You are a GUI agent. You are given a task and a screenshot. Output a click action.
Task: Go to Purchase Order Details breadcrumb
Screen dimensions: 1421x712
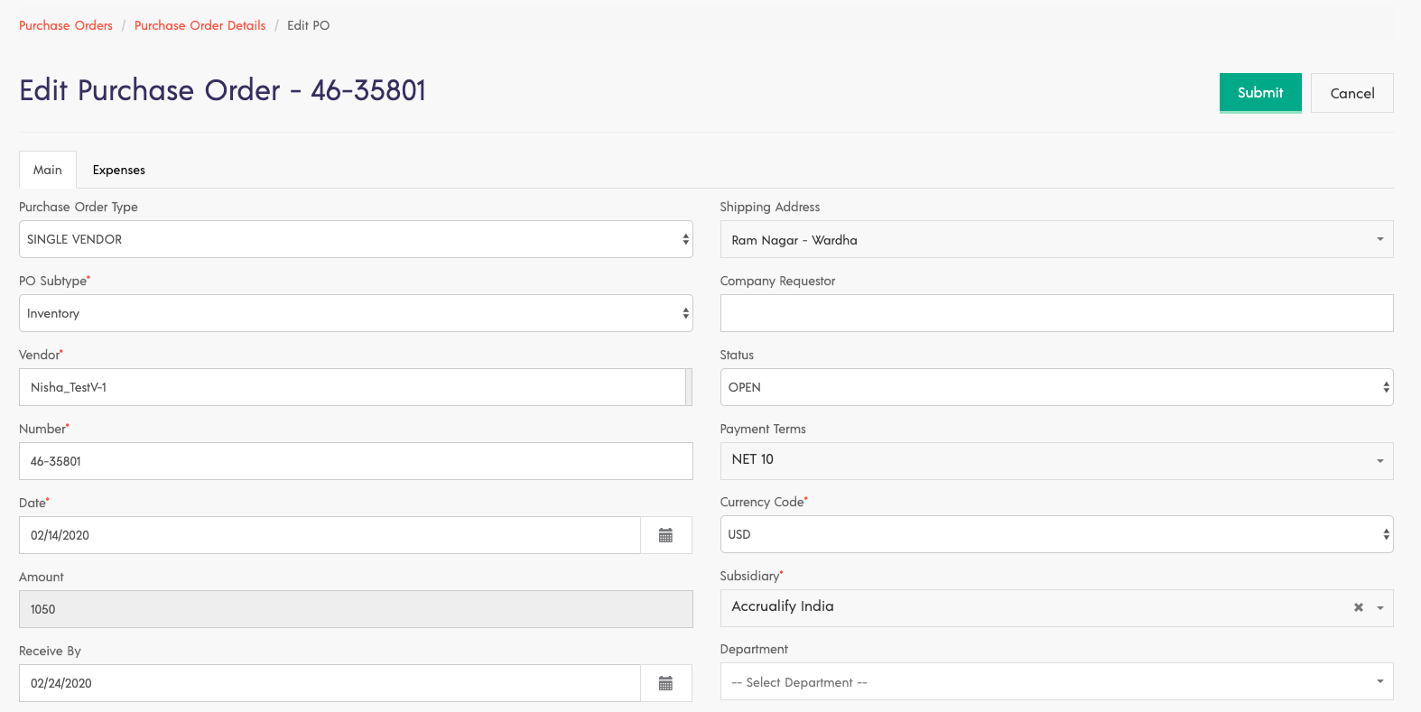200,25
